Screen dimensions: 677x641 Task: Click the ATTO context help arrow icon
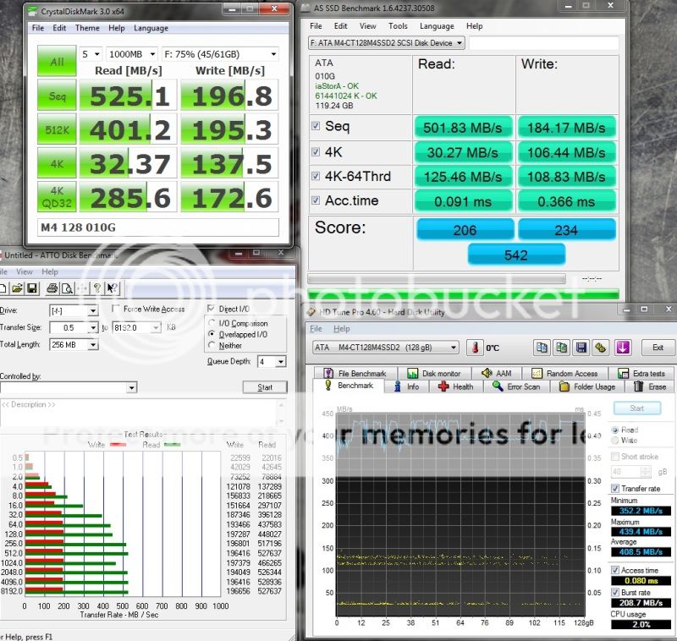pos(113,288)
